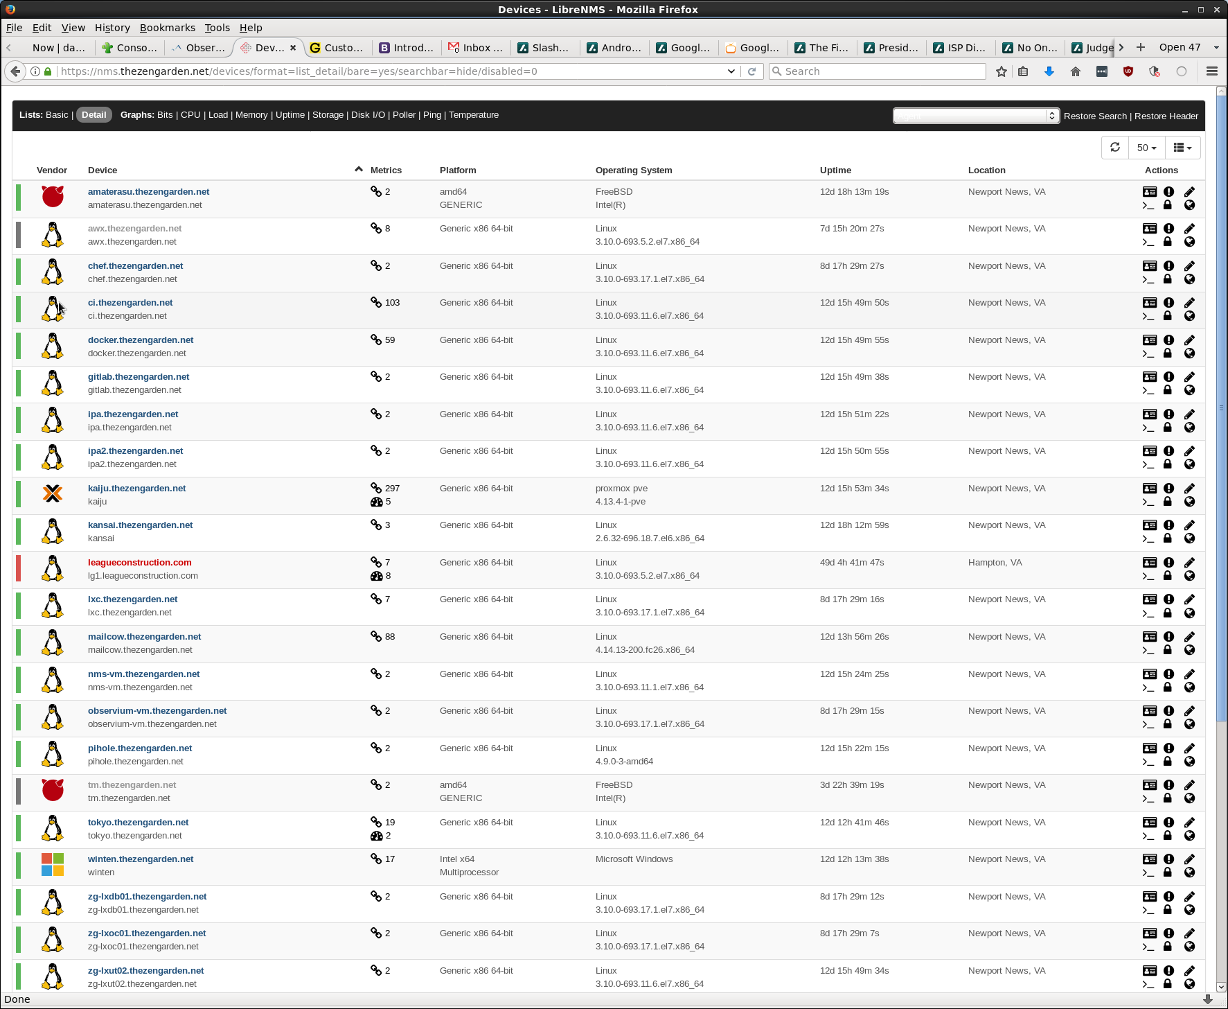This screenshot has width=1228, height=1009.
Task: Click the URL address bar
Action: [391, 71]
